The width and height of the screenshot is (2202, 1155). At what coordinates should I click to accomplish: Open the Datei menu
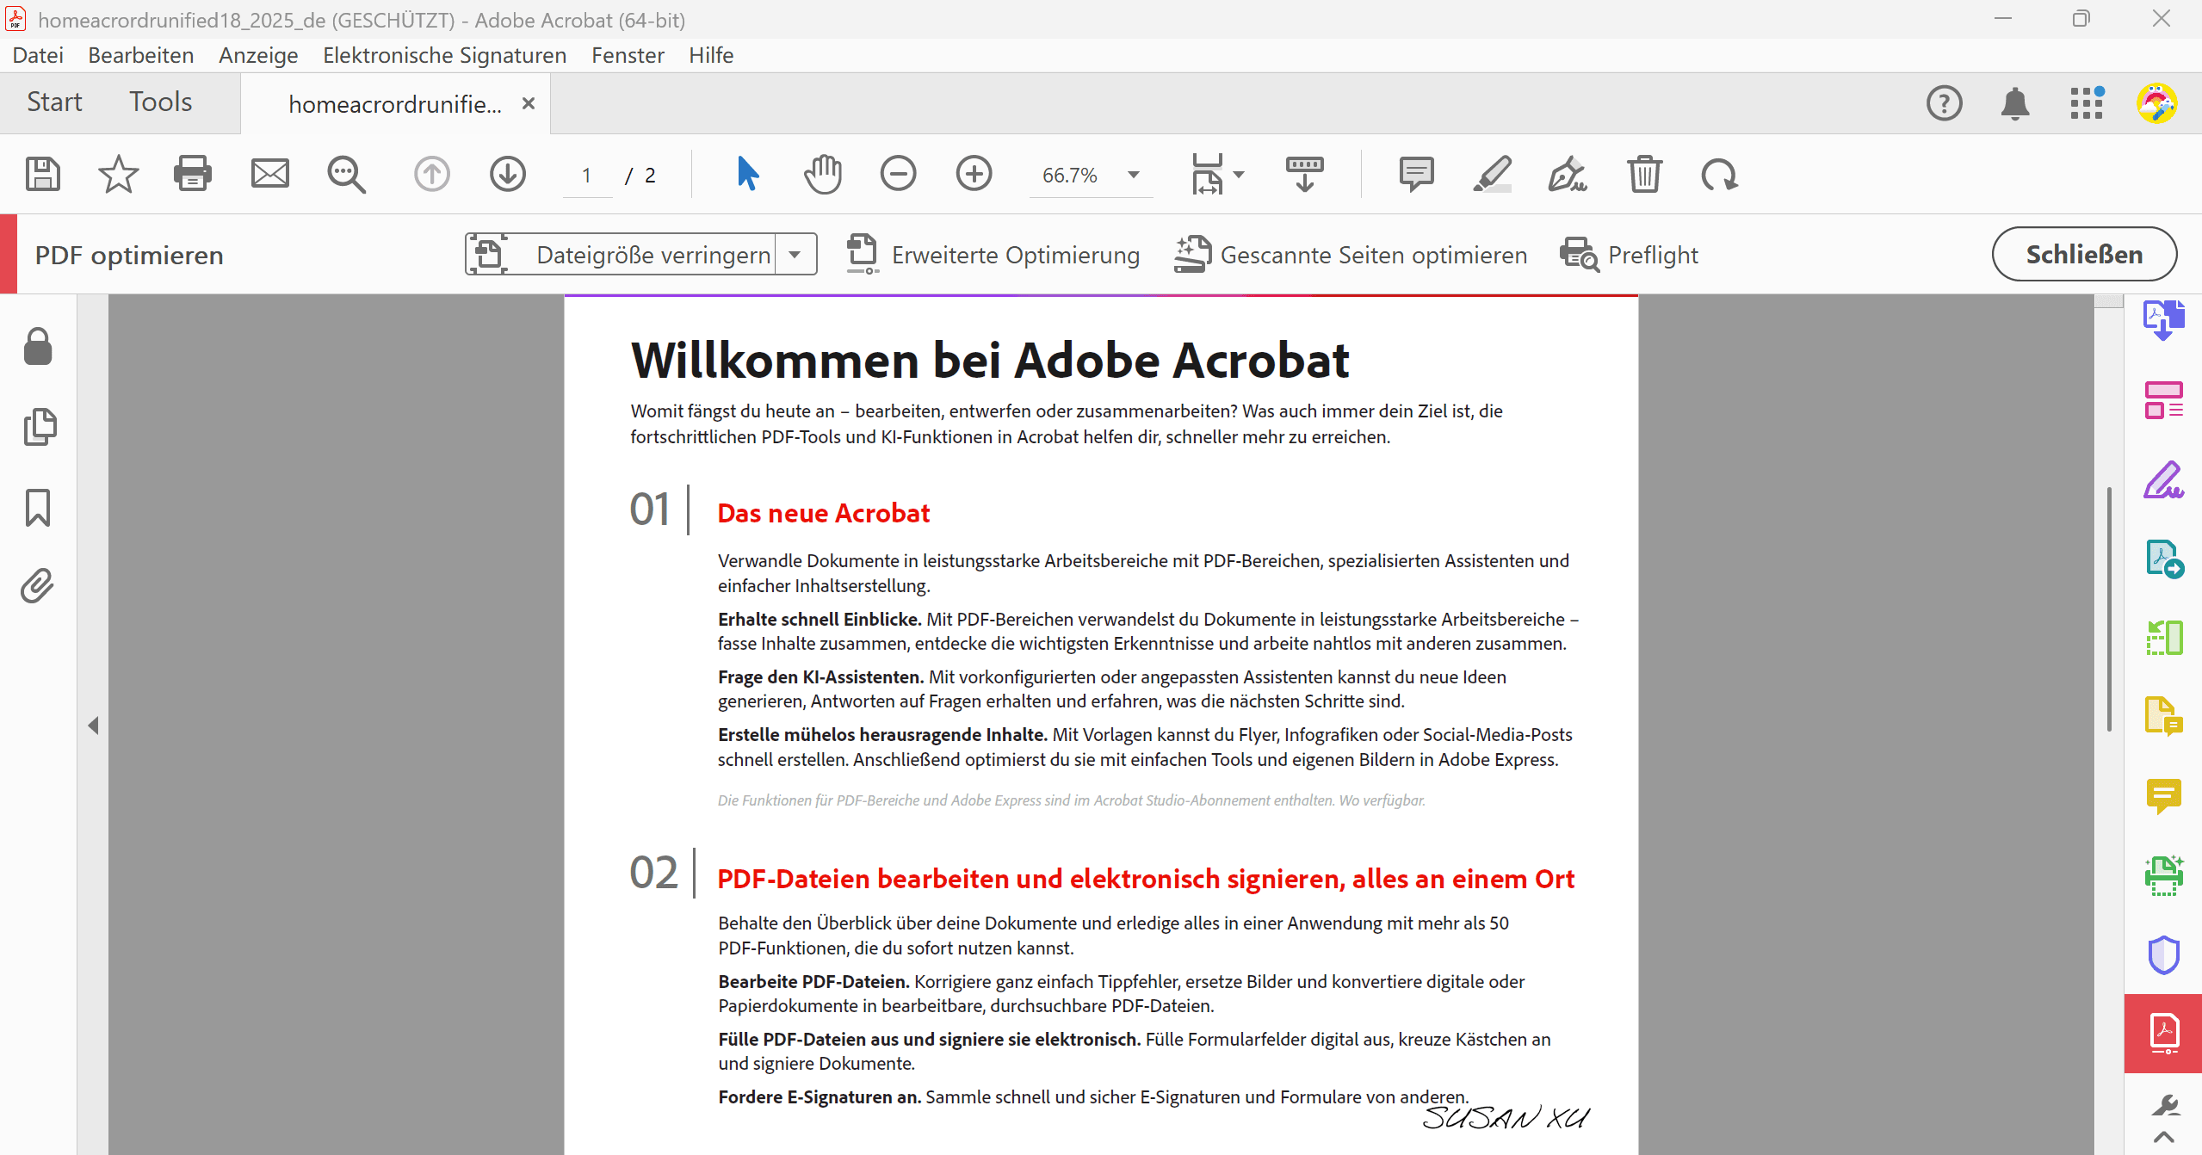(x=38, y=55)
